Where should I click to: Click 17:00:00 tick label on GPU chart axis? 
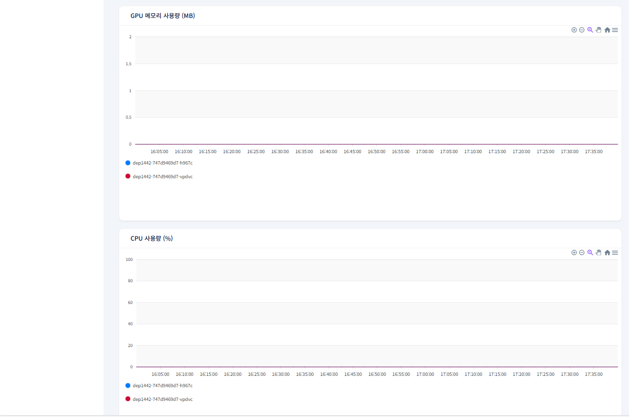click(425, 152)
